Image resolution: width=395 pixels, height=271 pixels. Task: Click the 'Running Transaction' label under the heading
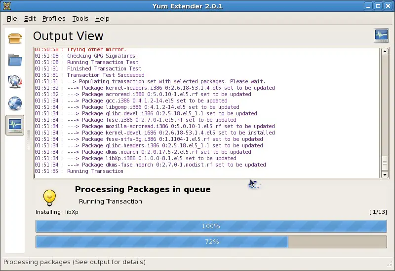click(x=110, y=202)
